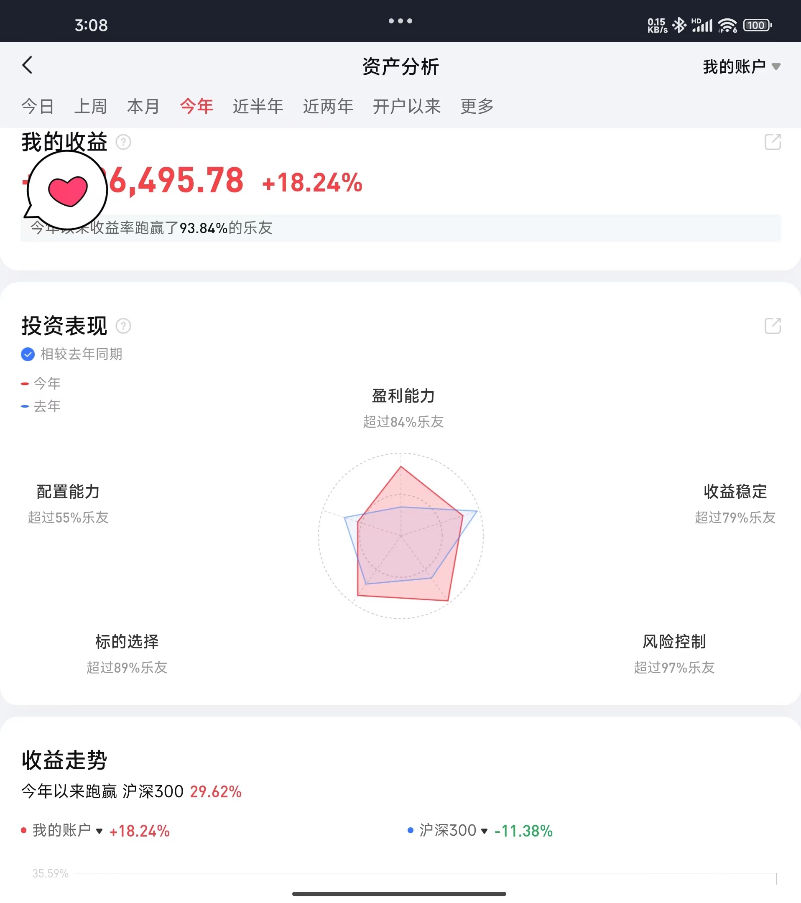
Task: Uncheck 相较去年同期 comparison checkbox
Action: pos(28,354)
